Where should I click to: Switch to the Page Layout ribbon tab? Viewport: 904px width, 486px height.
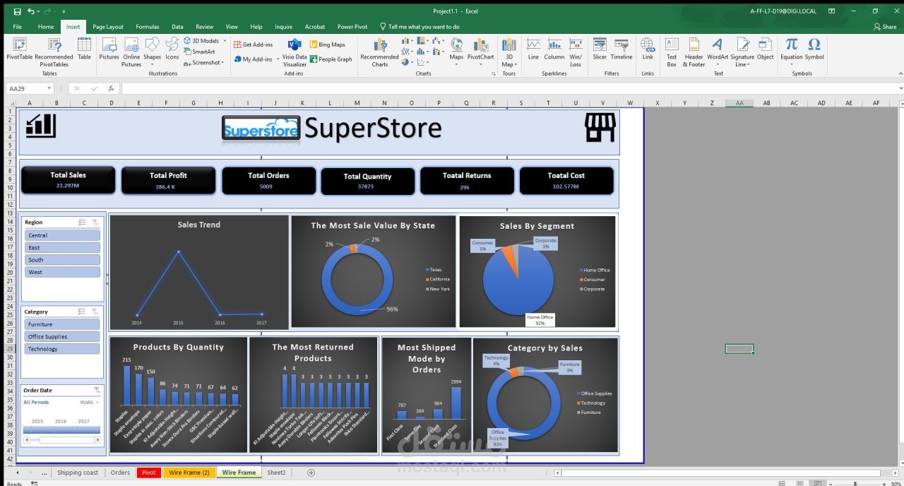(108, 27)
